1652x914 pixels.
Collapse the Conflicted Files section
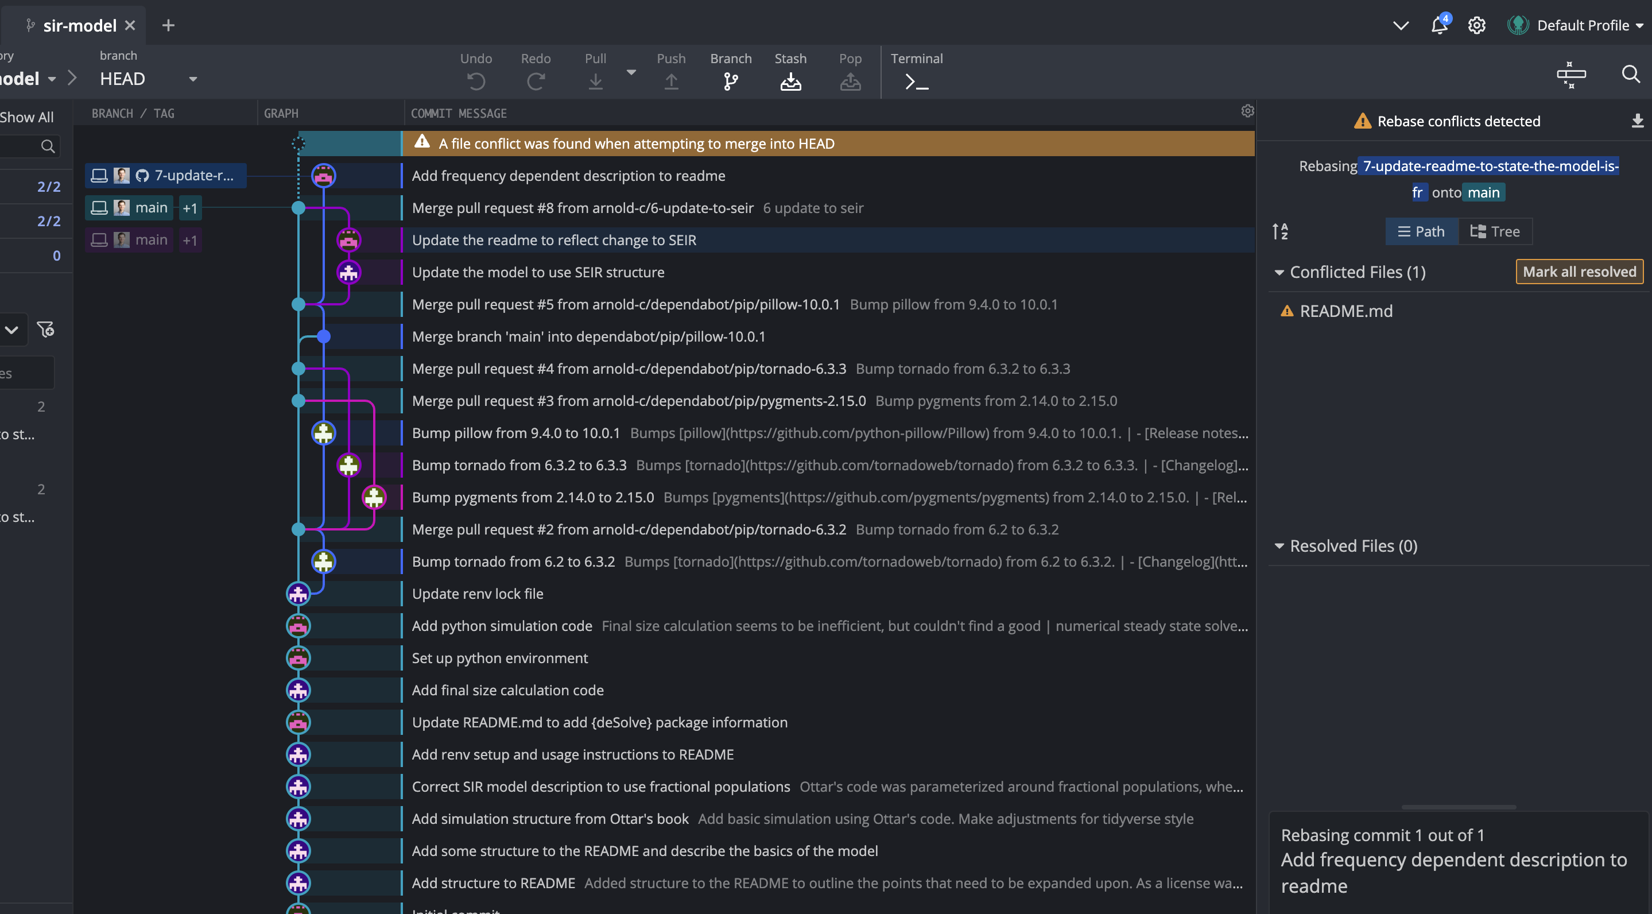click(x=1279, y=273)
